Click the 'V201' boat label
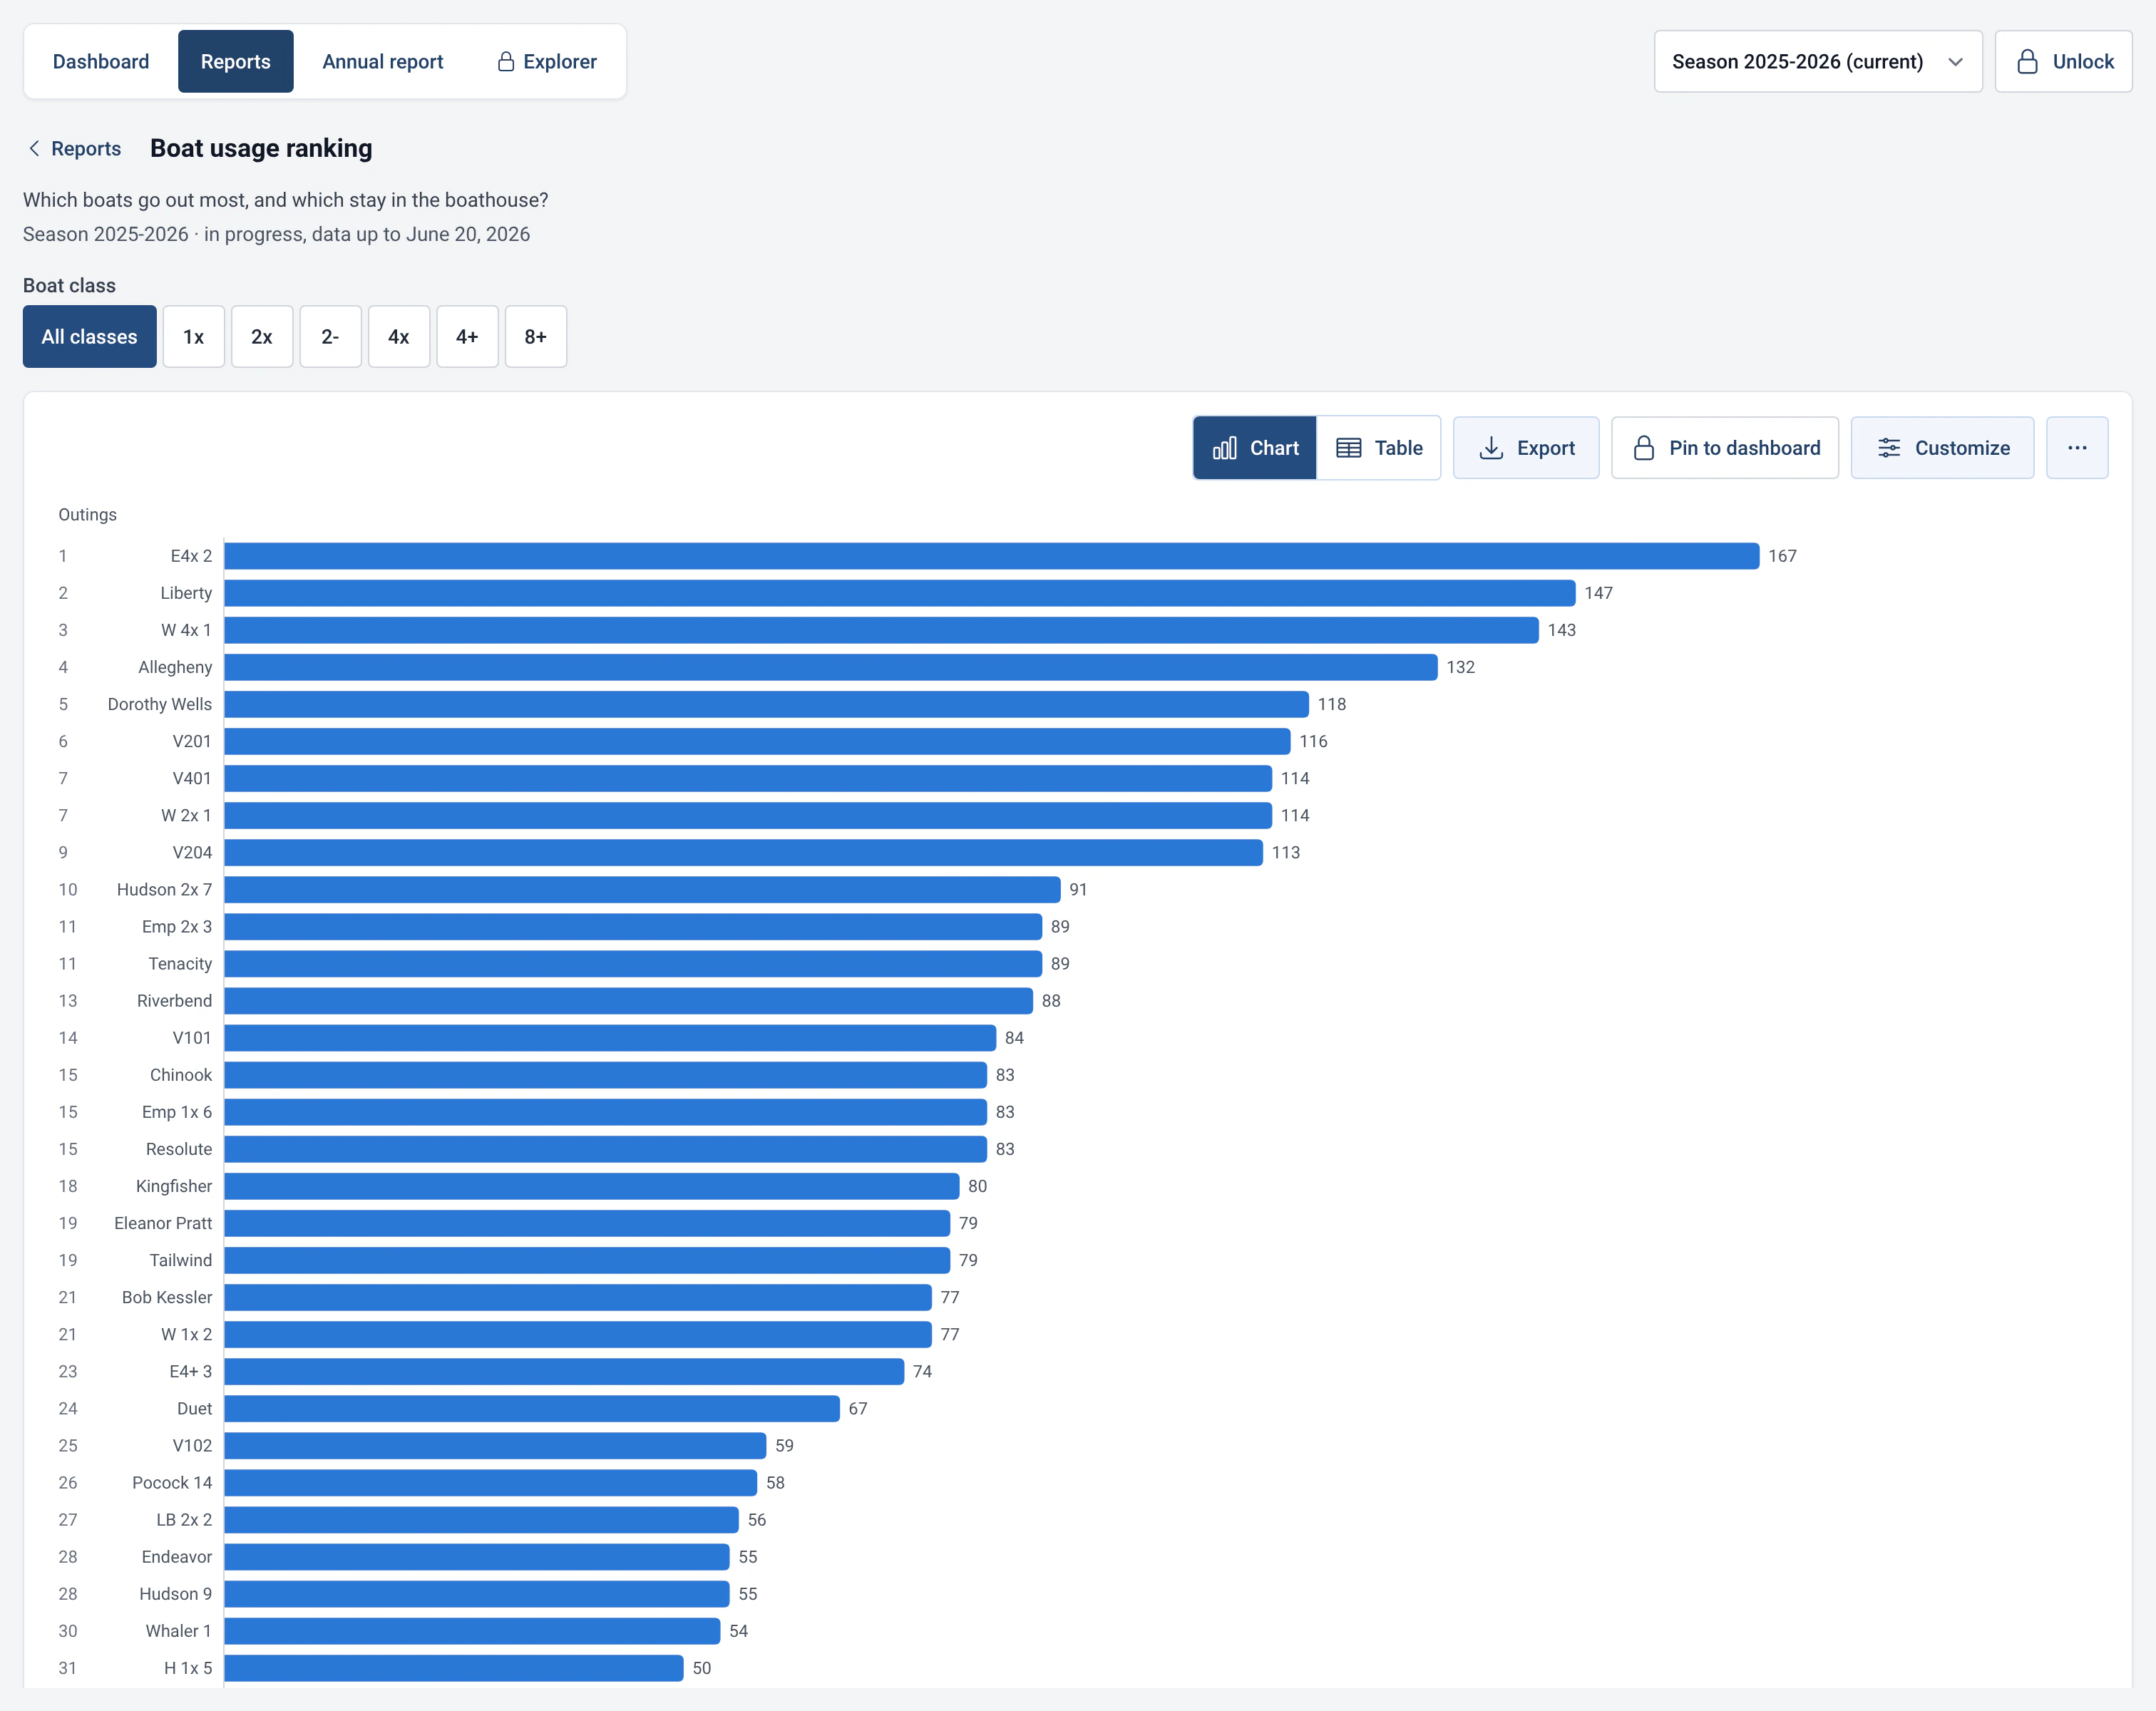The height and width of the screenshot is (1711, 2156). [x=192, y=741]
